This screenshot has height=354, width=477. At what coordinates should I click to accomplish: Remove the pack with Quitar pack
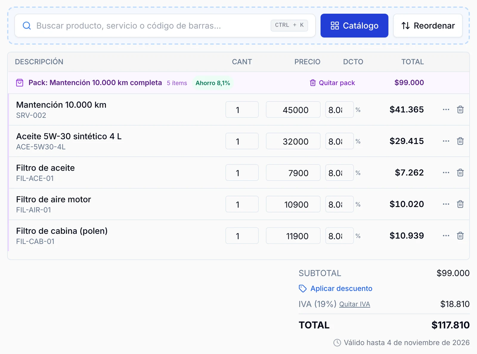click(x=332, y=83)
